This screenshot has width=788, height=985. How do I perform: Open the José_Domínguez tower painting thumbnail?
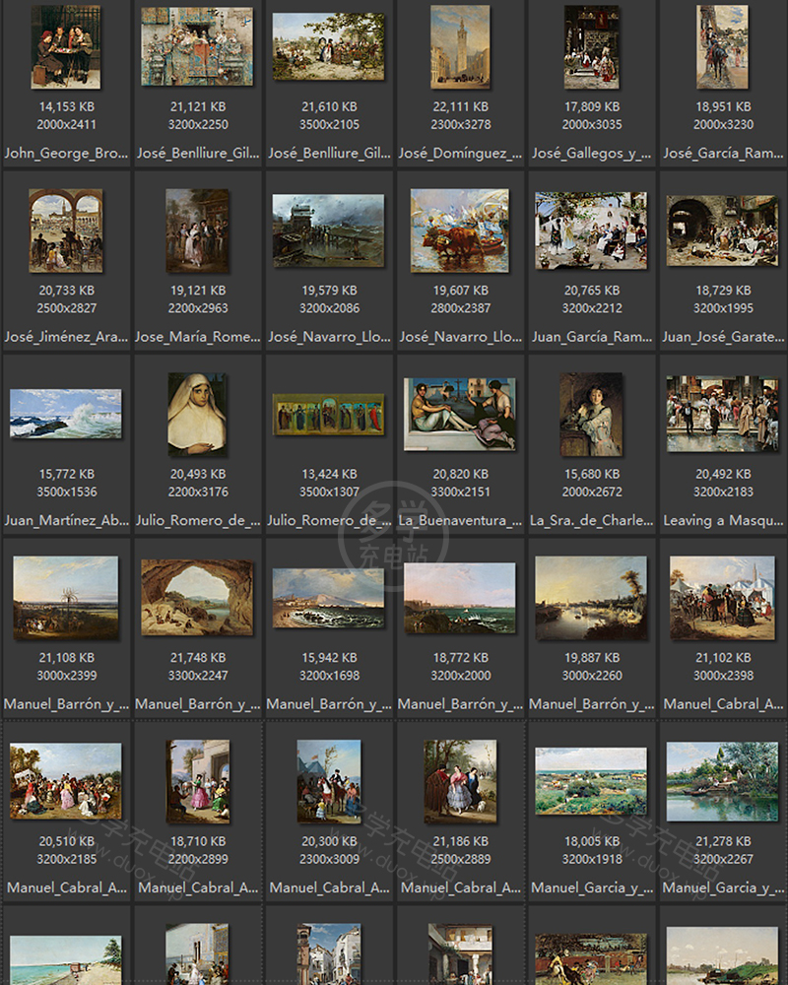point(460,46)
